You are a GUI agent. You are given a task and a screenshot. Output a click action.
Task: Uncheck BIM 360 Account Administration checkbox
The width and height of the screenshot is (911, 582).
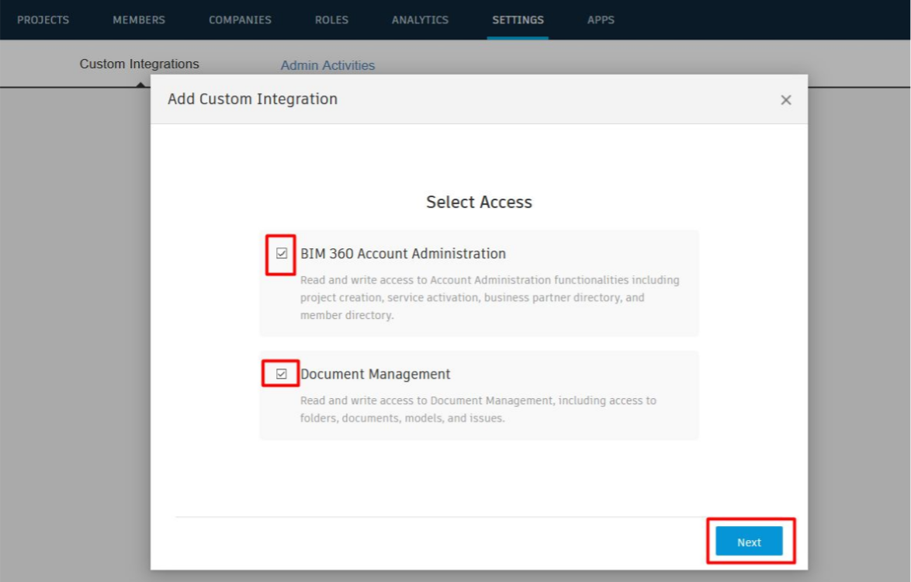(282, 253)
